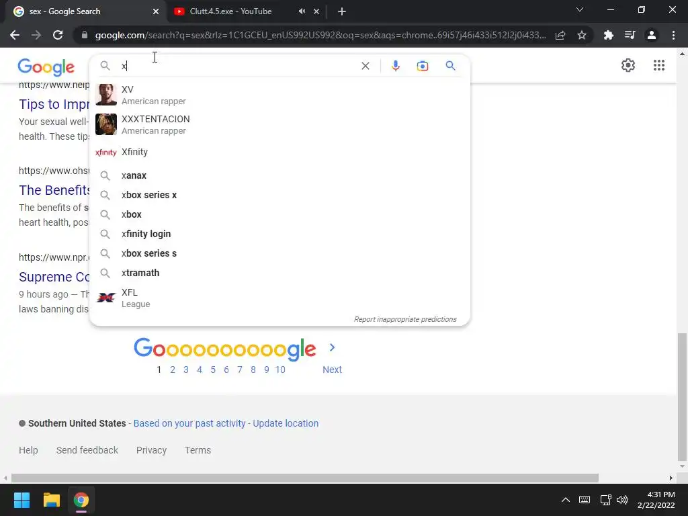Select the XV American rapper suggestion
This screenshot has width=688, height=516.
coord(279,95)
